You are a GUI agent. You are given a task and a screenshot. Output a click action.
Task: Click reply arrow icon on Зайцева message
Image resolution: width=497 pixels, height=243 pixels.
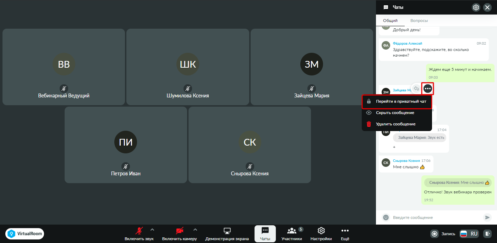416,88
